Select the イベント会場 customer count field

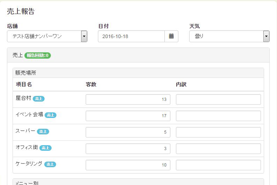tap(128, 116)
